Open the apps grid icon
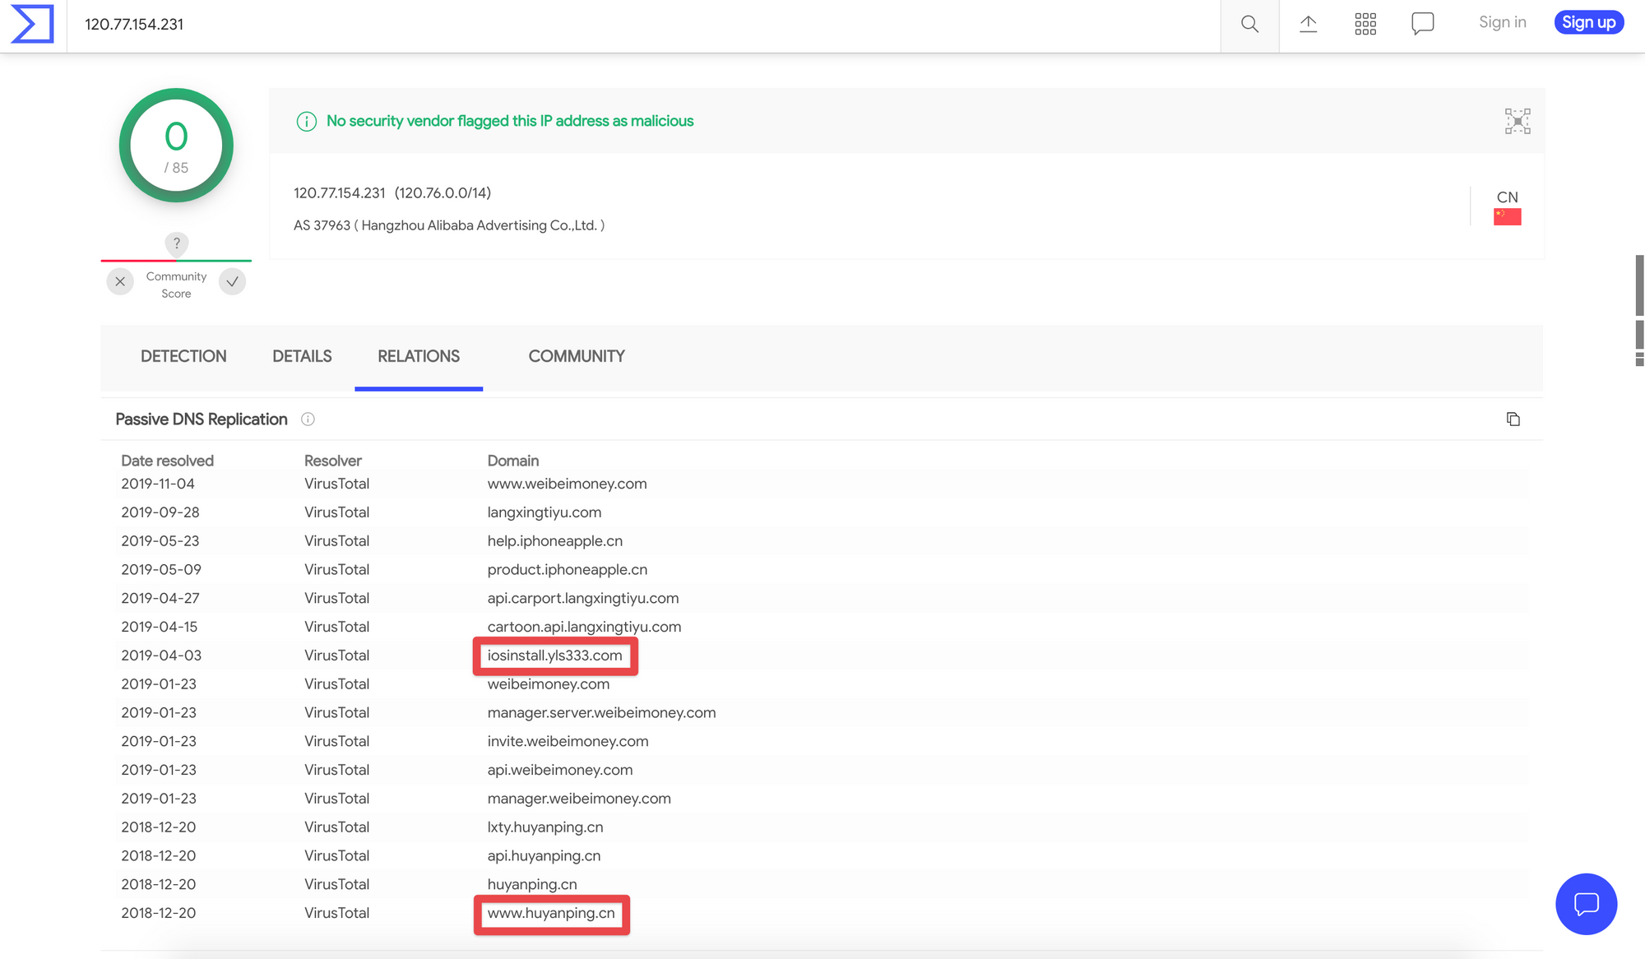The height and width of the screenshot is (959, 1645). pos(1365,24)
